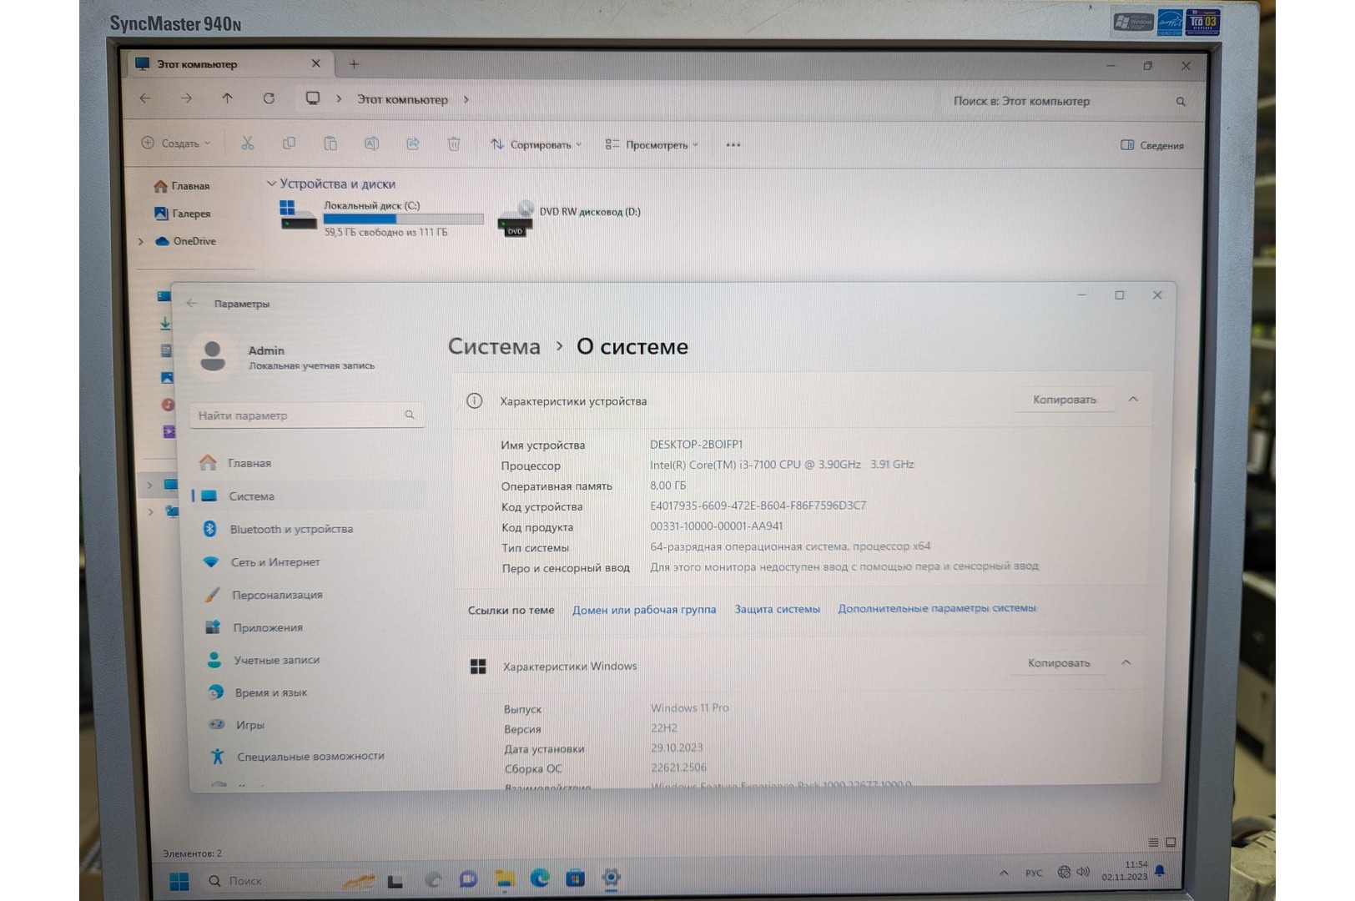Image resolution: width=1355 pixels, height=901 pixels.
Task: Refresh the Explorer view
Action: pyautogui.click(x=269, y=98)
